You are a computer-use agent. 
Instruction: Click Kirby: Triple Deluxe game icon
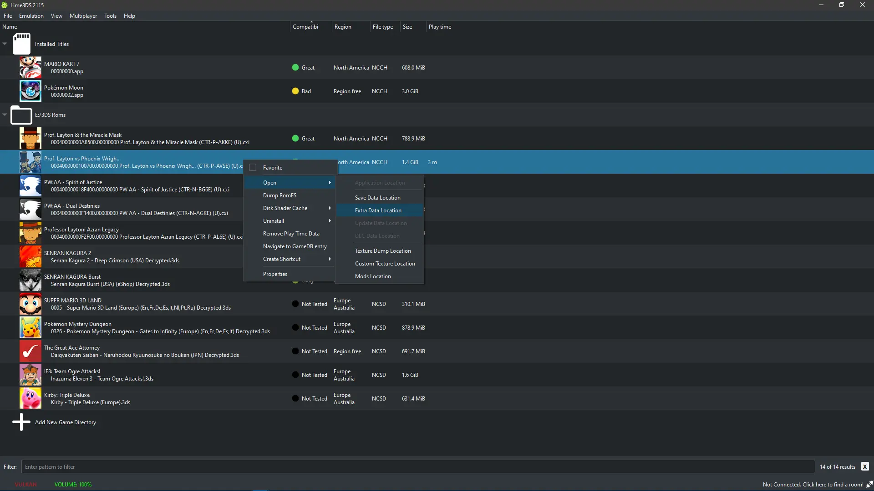pos(30,398)
